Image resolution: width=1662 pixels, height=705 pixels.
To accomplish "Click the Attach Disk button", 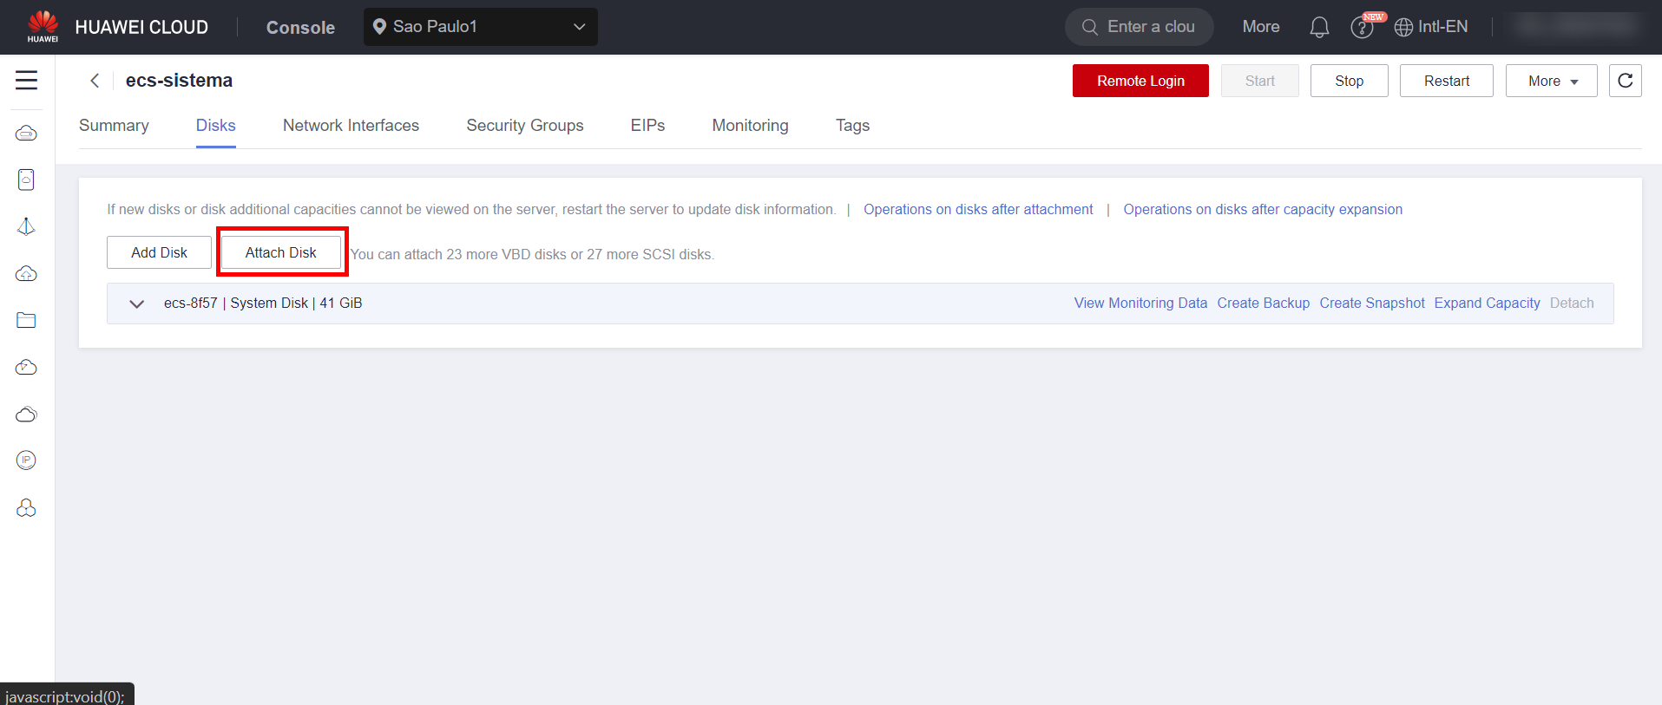I will 280,252.
